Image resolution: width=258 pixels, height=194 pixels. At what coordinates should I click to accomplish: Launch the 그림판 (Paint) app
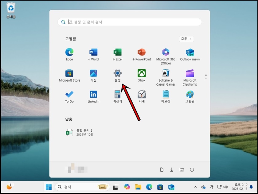(x=190, y=97)
